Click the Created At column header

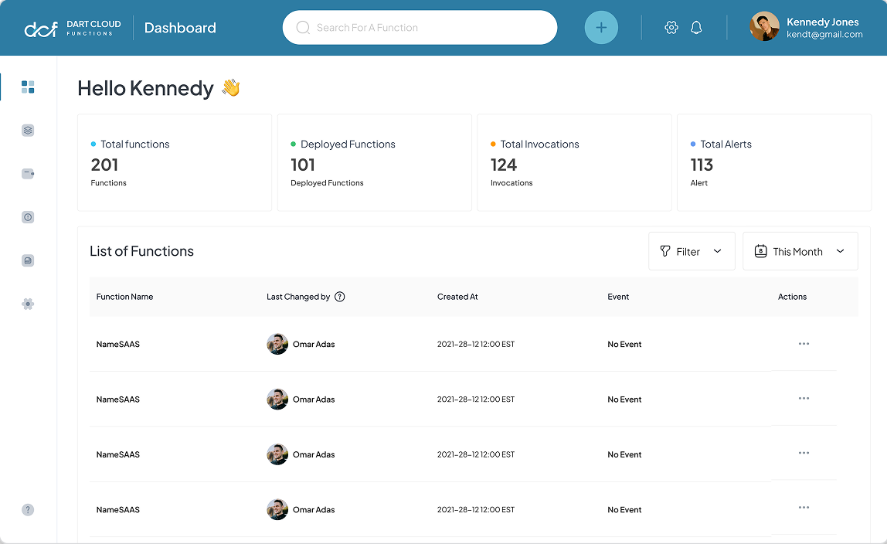(x=457, y=297)
